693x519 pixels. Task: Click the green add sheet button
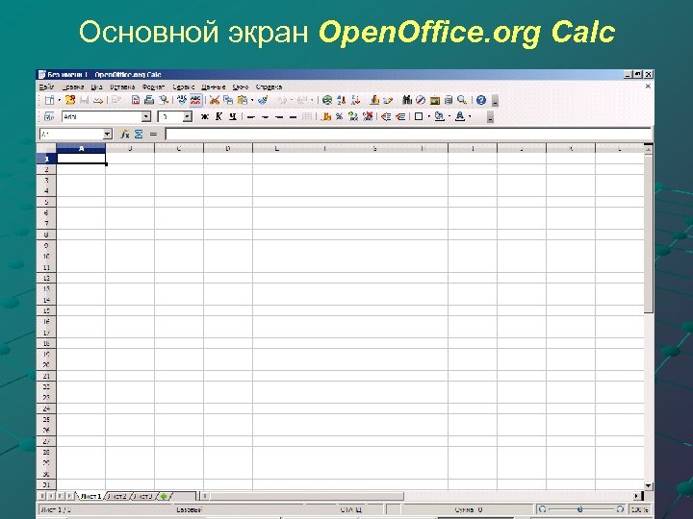pos(164,497)
